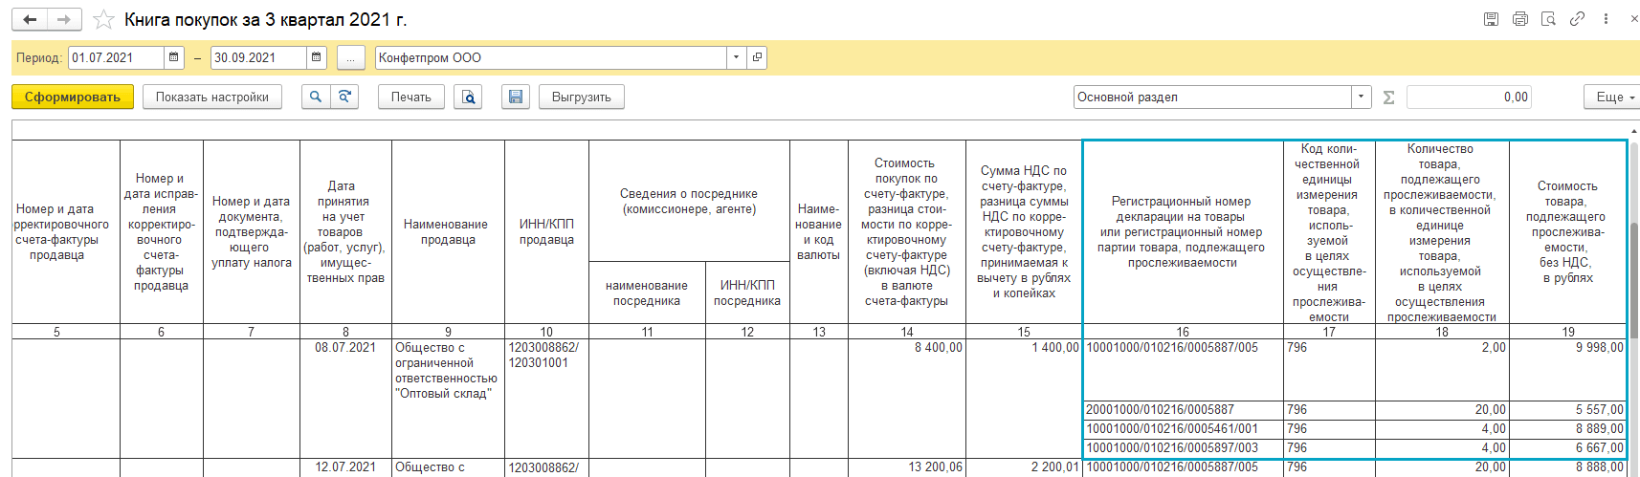Click Показать настройки button
Screen dimensions: 1640x477
click(212, 97)
